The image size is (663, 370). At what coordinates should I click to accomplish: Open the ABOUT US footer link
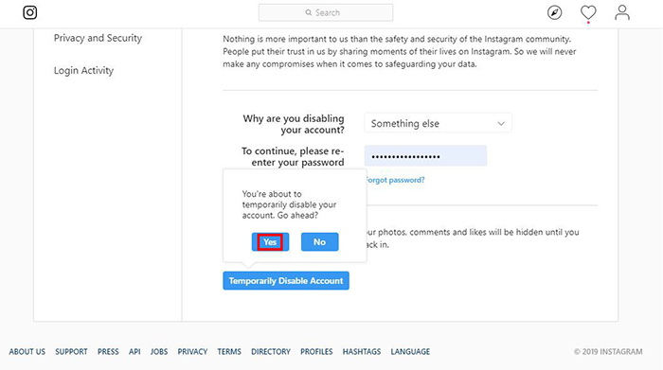pyautogui.click(x=27, y=351)
